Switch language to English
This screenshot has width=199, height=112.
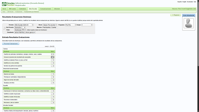(184, 2)
